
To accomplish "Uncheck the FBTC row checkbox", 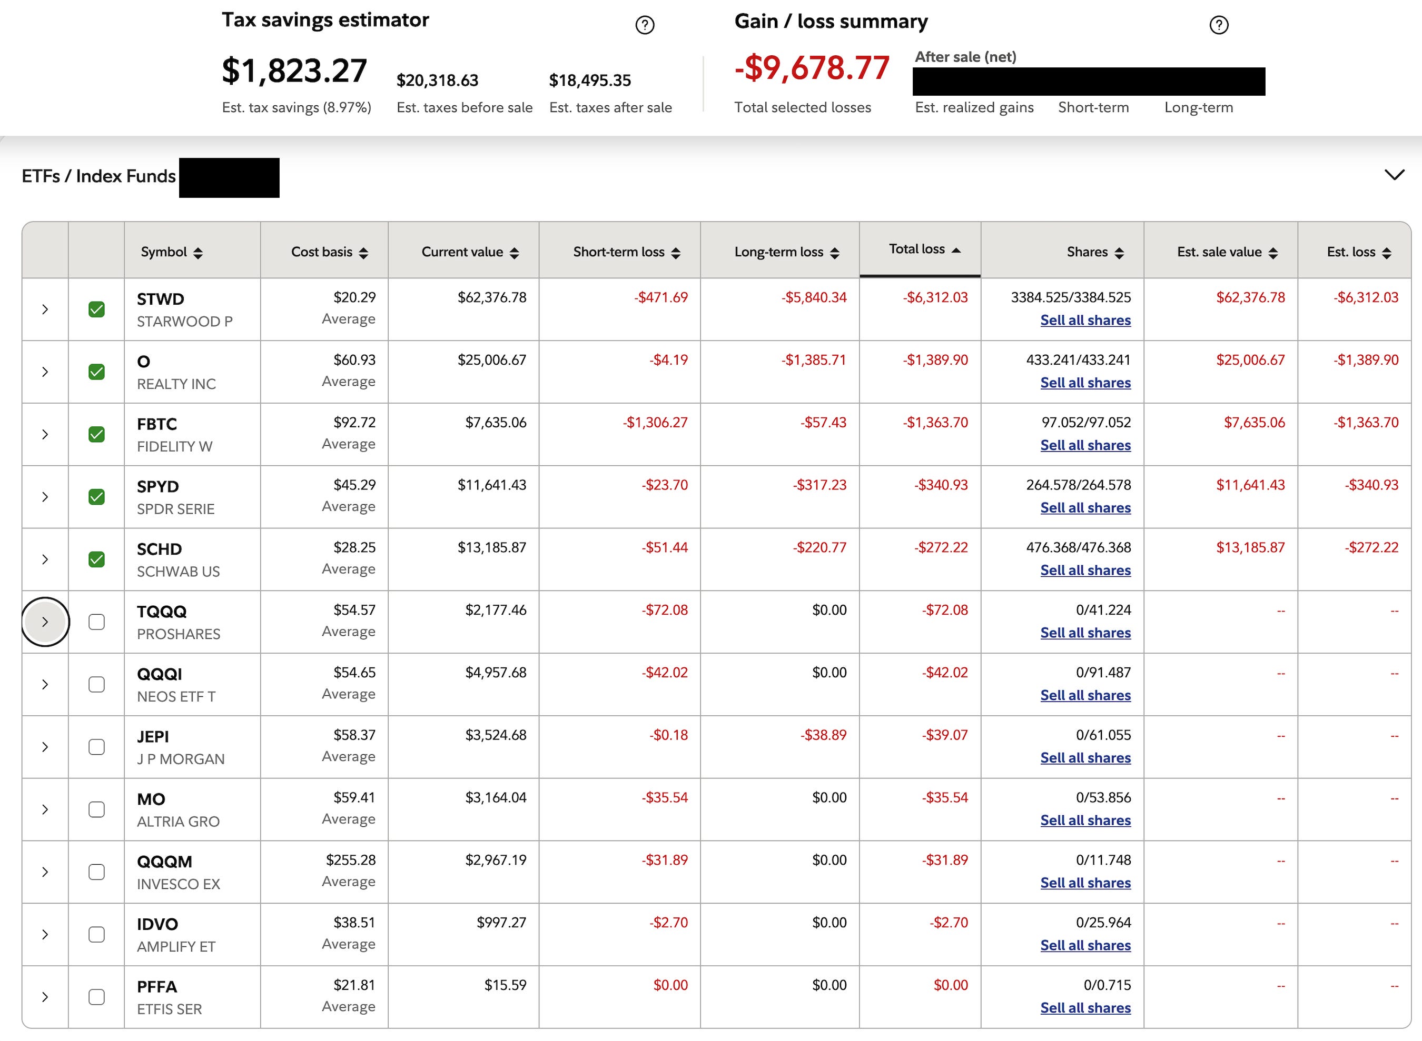I will (96, 434).
